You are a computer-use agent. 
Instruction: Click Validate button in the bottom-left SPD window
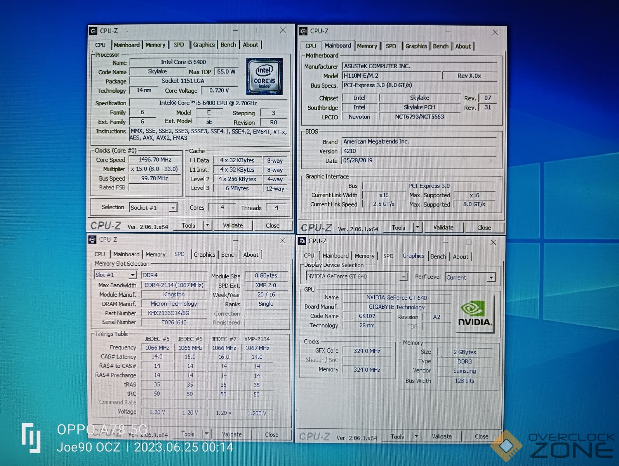(232, 434)
